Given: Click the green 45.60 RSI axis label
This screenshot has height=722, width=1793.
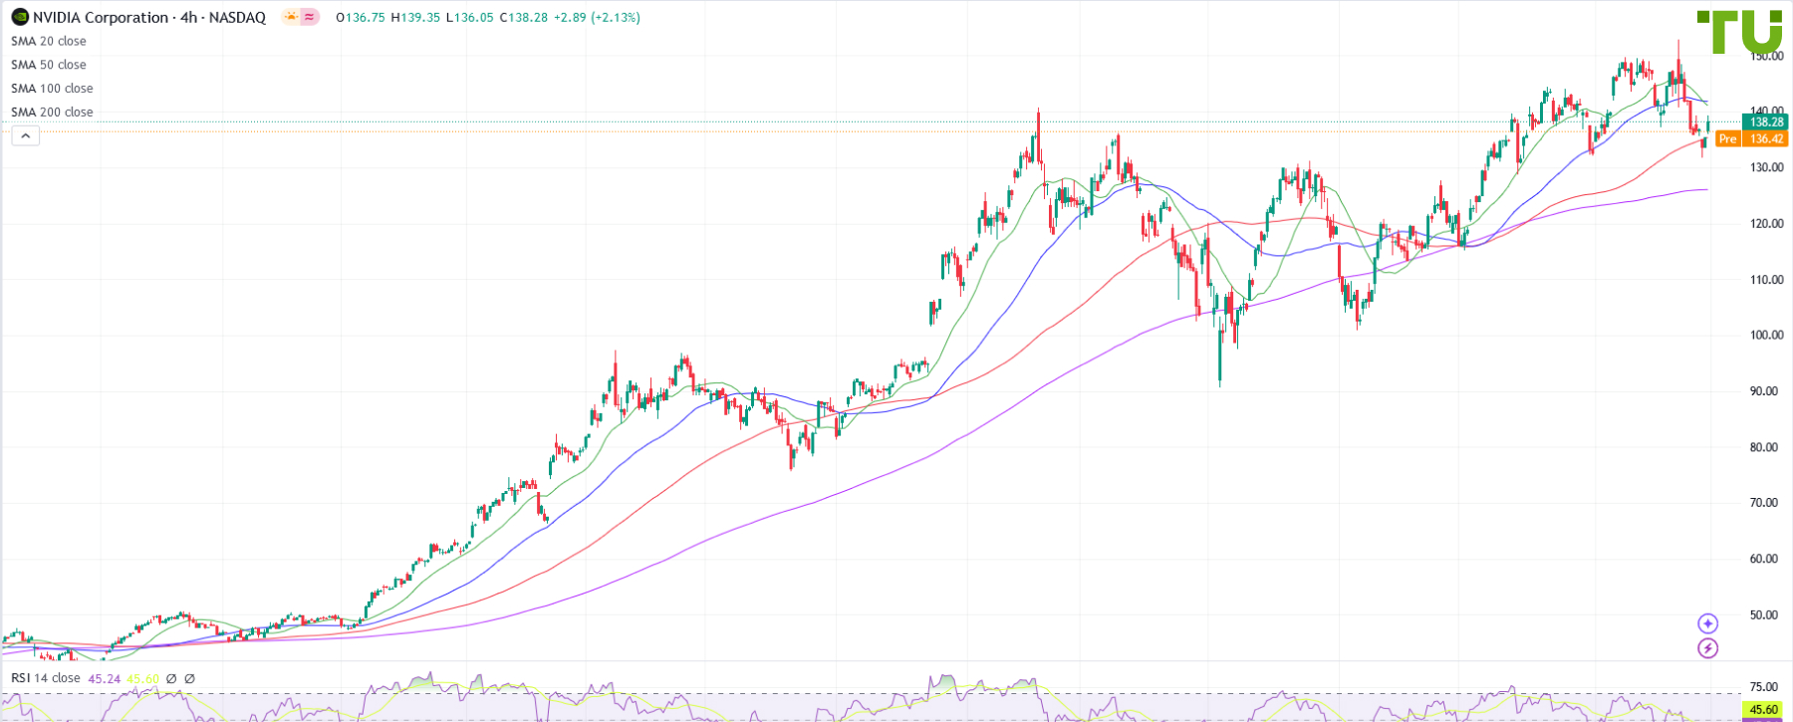Looking at the screenshot, I should click(1764, 710).
